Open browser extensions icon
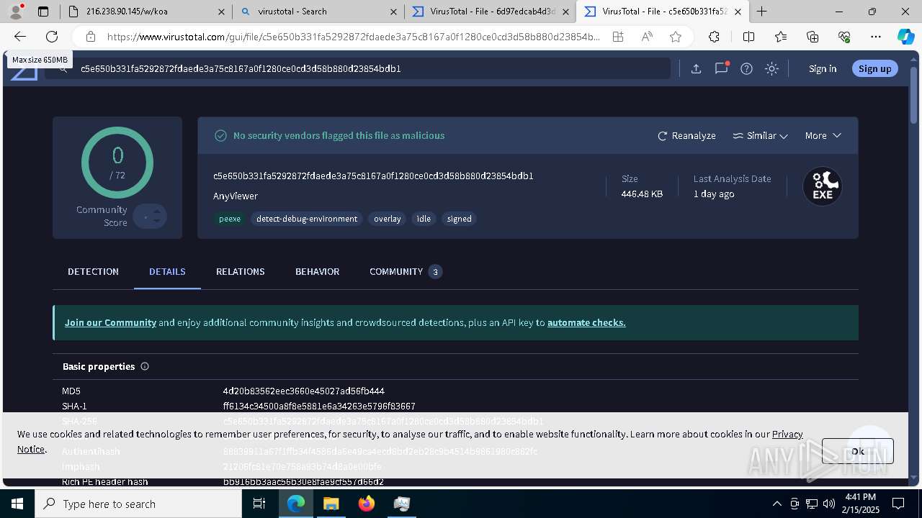This screenshot has width=922, height=518. [x=714, y=37]
